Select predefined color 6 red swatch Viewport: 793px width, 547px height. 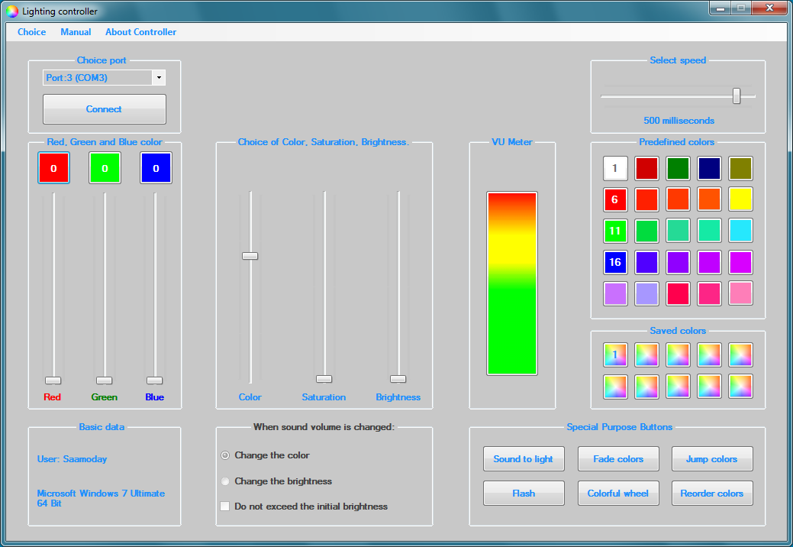point(615,199)
